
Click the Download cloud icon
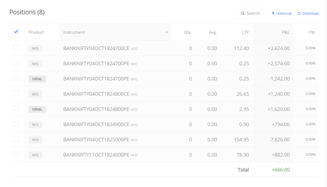299,13
